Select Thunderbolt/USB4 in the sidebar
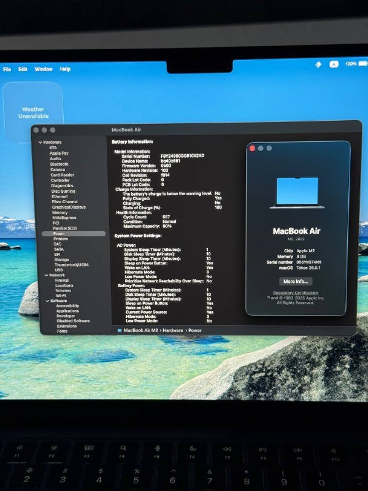Viewport: 368px width, 491px height. pos(71,265)
